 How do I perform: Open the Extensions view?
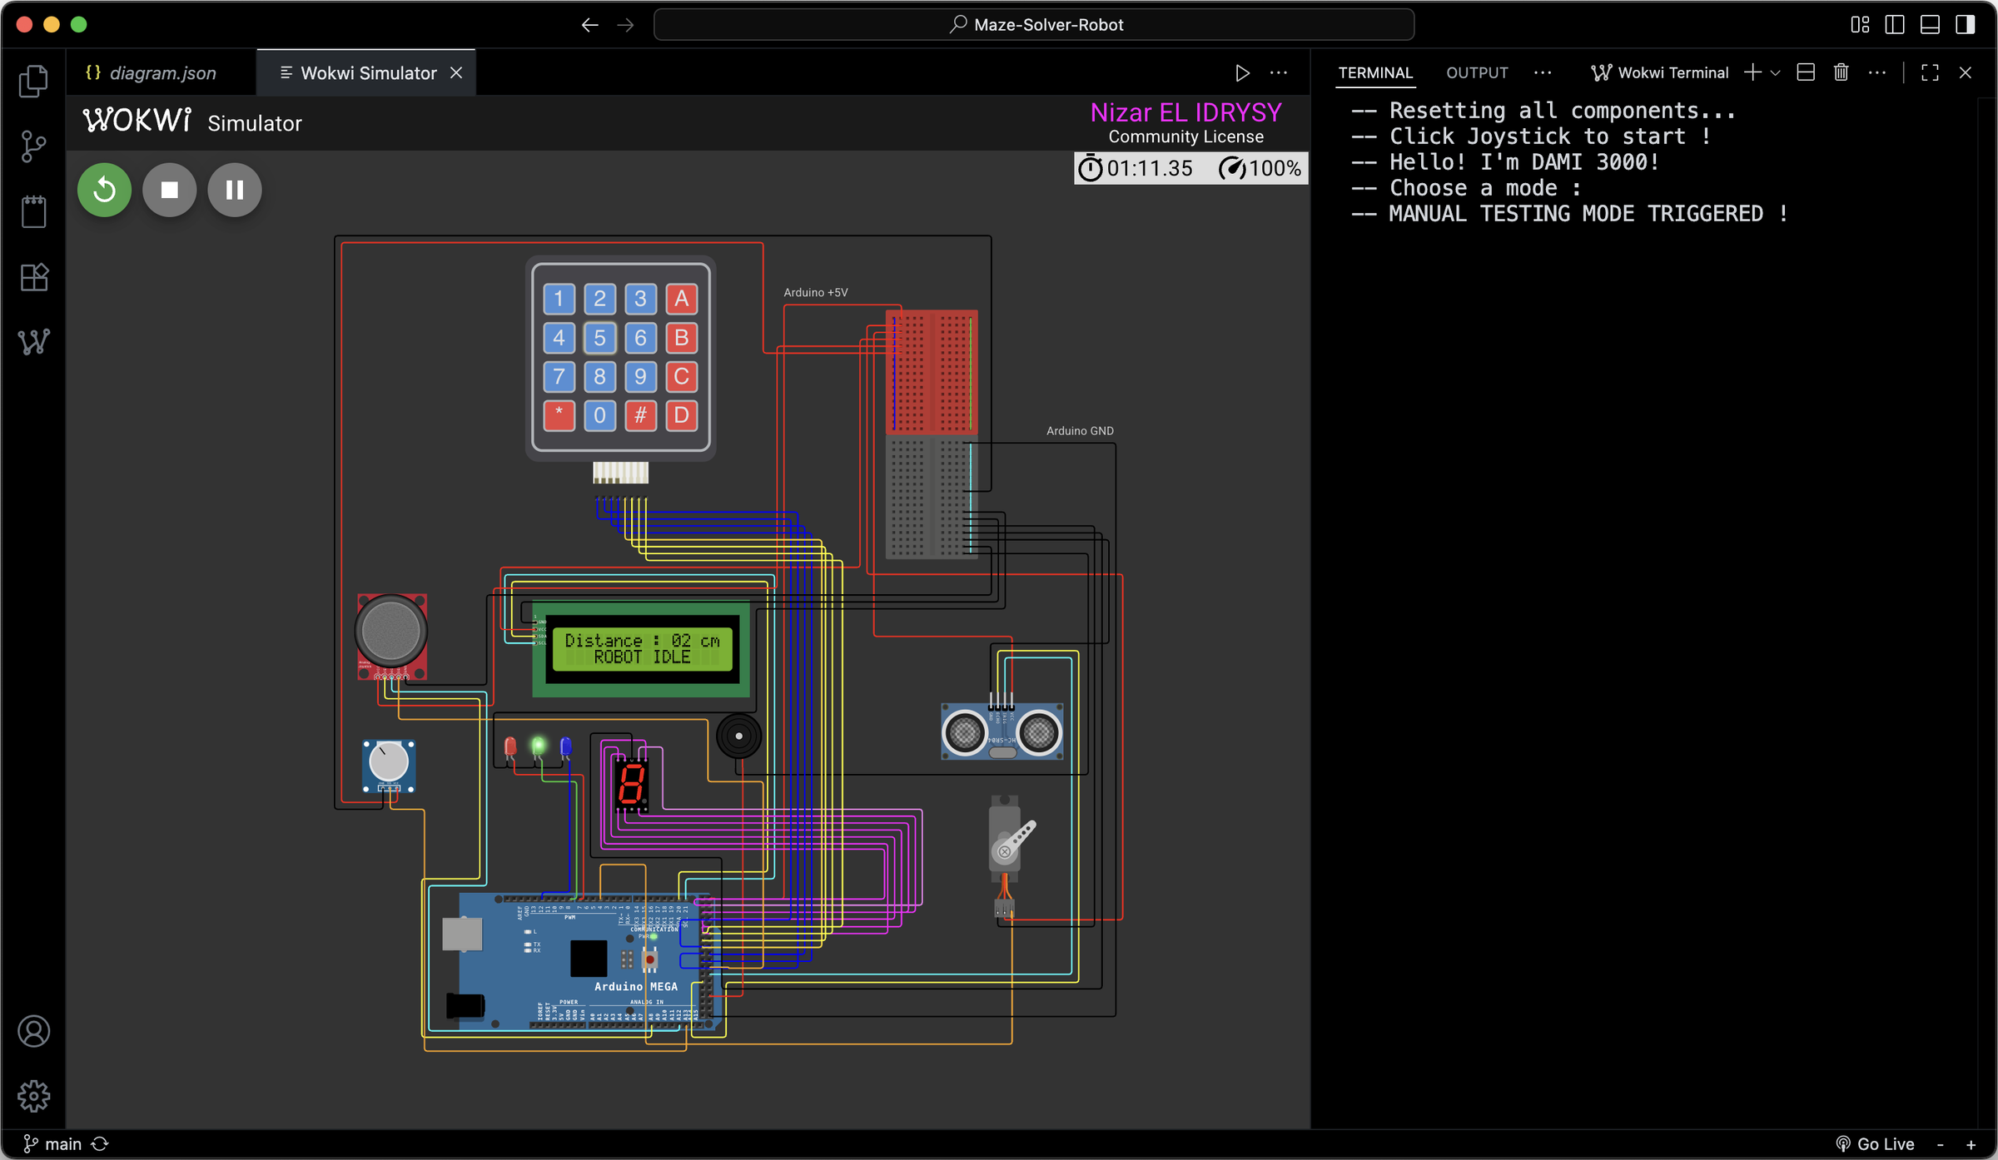pos(33,276)
